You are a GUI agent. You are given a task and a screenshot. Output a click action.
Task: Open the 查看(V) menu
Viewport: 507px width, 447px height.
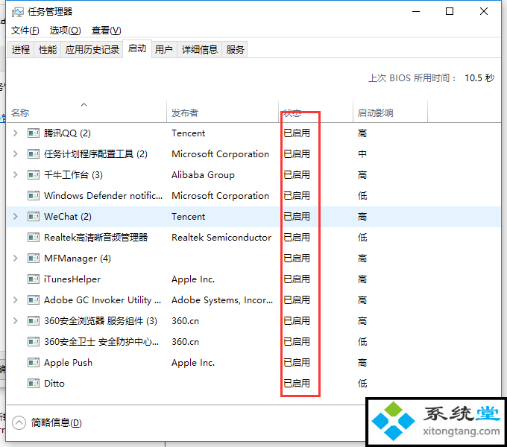[x=106, y=31]
